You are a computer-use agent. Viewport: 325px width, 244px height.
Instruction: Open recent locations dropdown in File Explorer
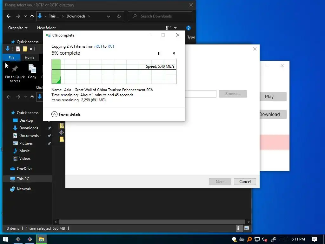(25, 97)
